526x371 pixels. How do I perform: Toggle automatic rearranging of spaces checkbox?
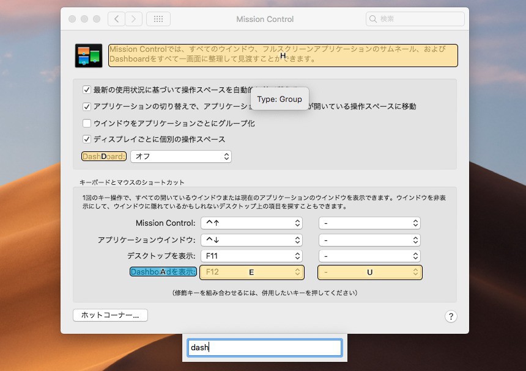click(x=87, y=90)
